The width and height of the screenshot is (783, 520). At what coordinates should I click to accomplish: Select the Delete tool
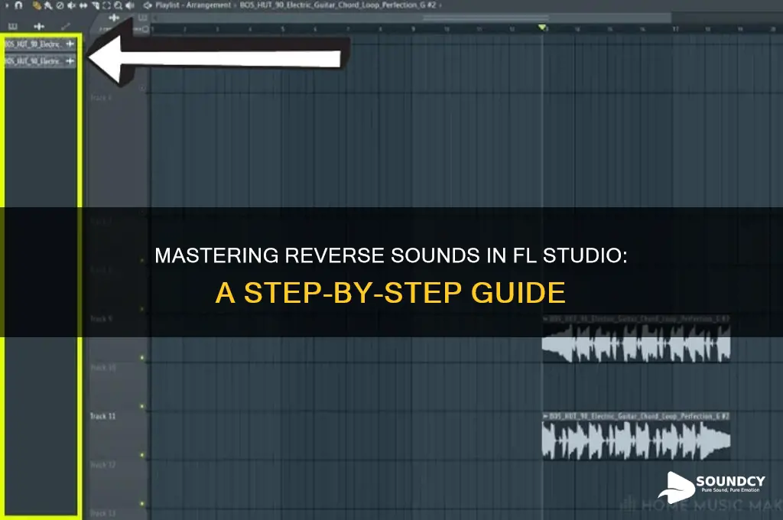60,5
